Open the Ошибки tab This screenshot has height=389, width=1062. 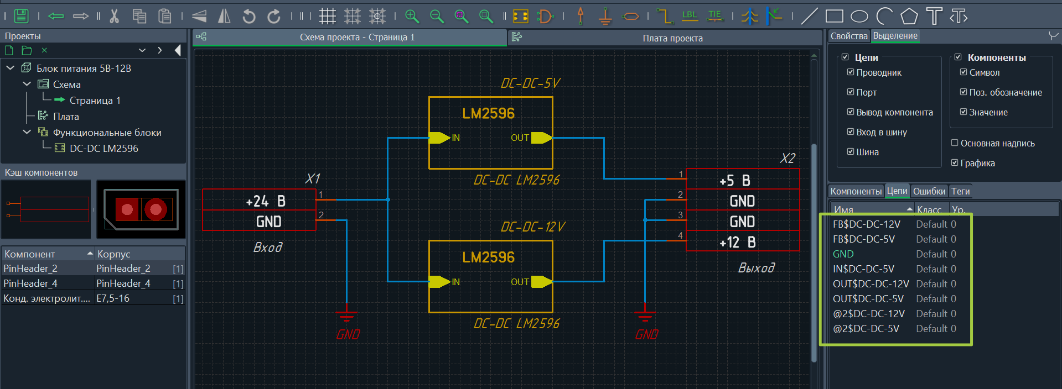click(x=929, y=191)
